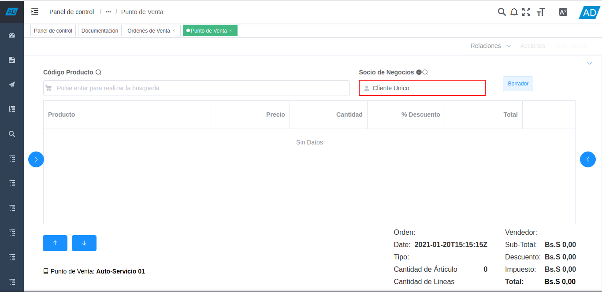Click the Punto de Venta breadcrumb link
The width and height of the screenshot is (602, 292).
142,12
